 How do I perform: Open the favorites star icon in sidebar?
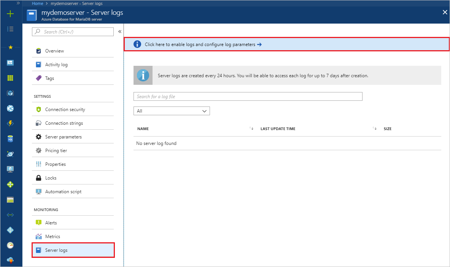[x=10, y=47]
